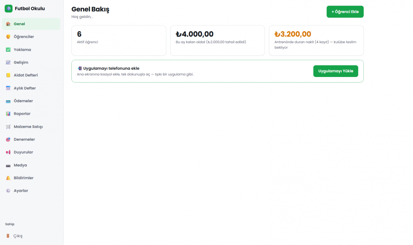
Task: Open the Aktif öğrenci count card
Action: 119,40
